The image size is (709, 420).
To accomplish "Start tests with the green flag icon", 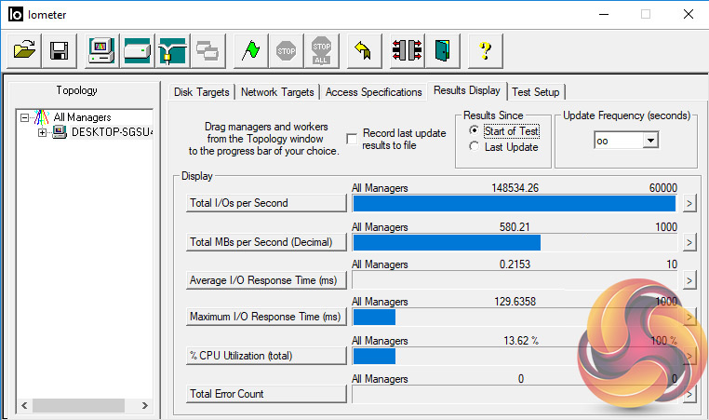I will point(249,51).
